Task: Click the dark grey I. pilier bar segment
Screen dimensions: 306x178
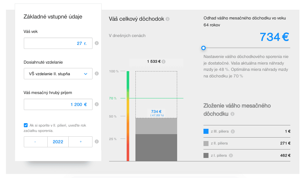Action: pos(156,148)
